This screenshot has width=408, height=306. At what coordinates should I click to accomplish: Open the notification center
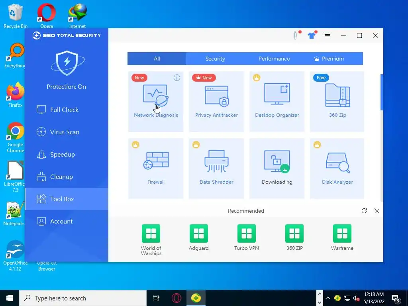tap(396, 298)
